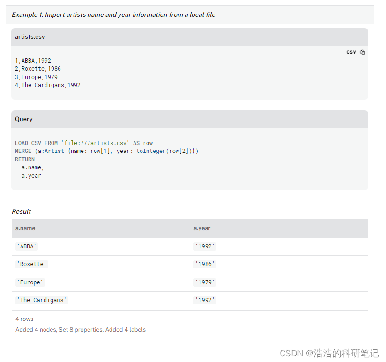Click the Result heading
Screen dimensions: 386x362
pyautogui.click(x=22, y=211)
